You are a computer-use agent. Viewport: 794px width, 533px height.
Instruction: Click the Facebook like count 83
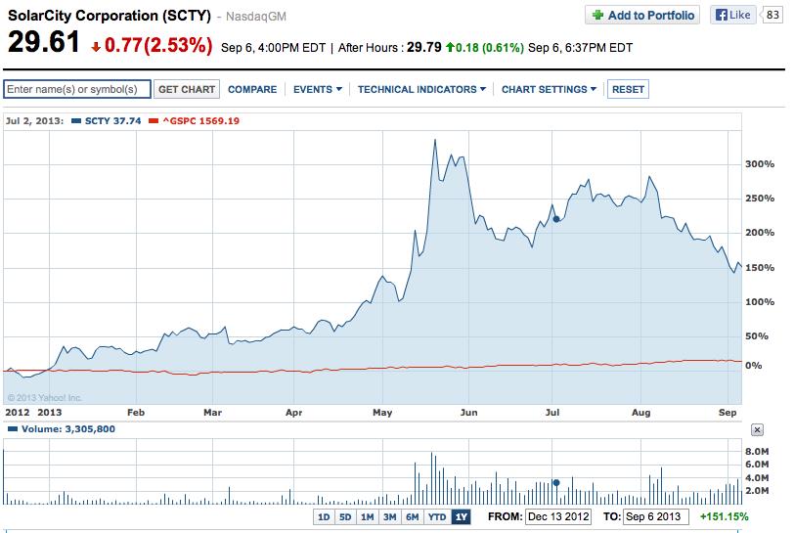772,15
